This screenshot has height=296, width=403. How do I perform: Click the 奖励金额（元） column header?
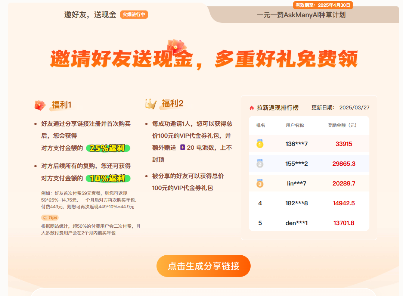point(342,125)
